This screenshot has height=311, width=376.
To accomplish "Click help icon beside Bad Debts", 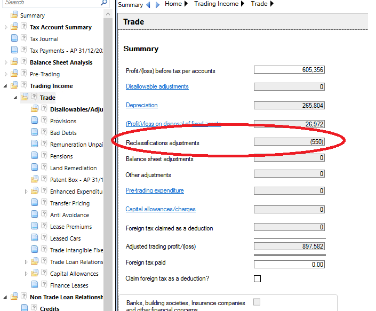I will [44, 132].
